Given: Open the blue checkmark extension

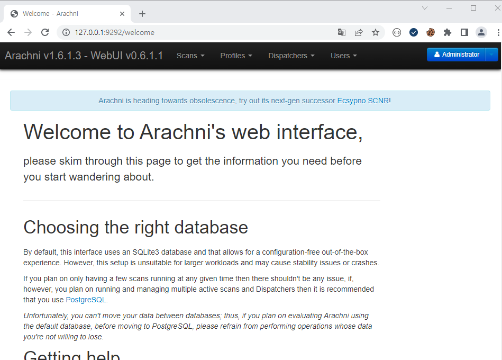Looking at the screenshot, I should coord(414,32).
